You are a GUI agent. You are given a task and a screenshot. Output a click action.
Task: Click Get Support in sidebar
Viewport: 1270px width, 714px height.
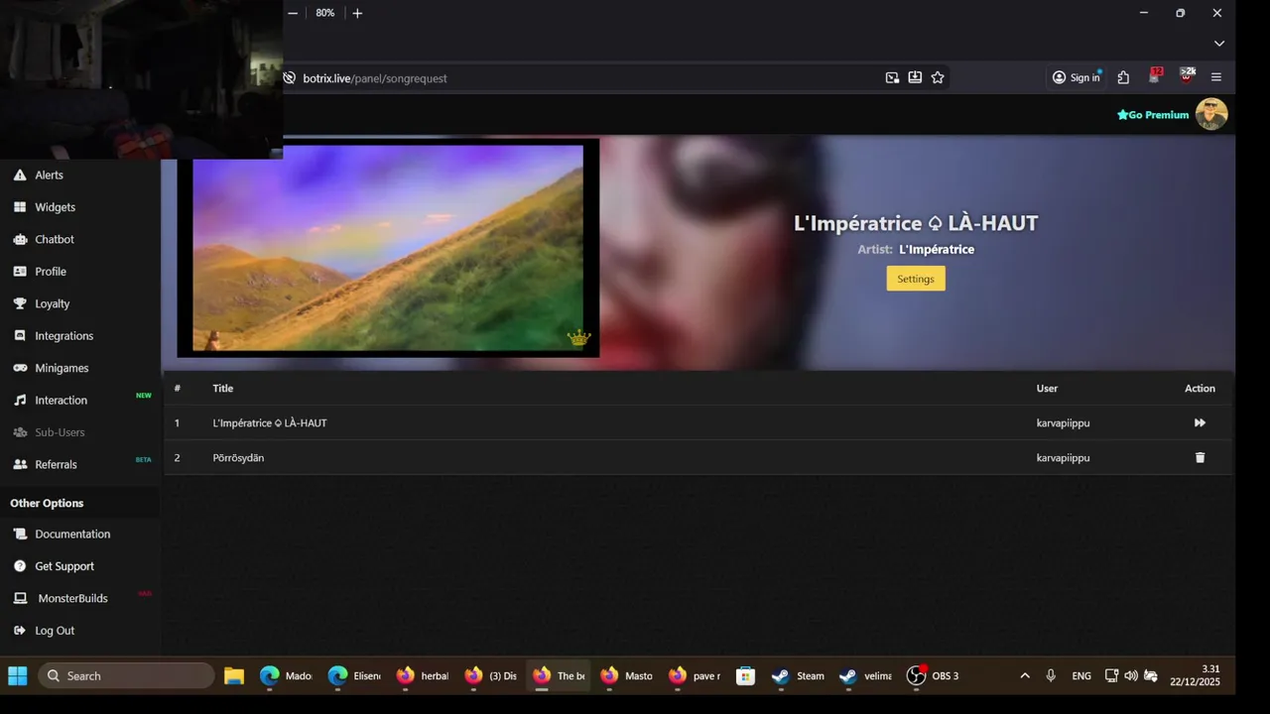coord(64,566)
